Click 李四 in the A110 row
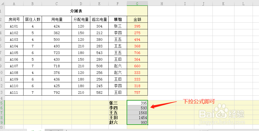259x131 pixels. point(118,86)
